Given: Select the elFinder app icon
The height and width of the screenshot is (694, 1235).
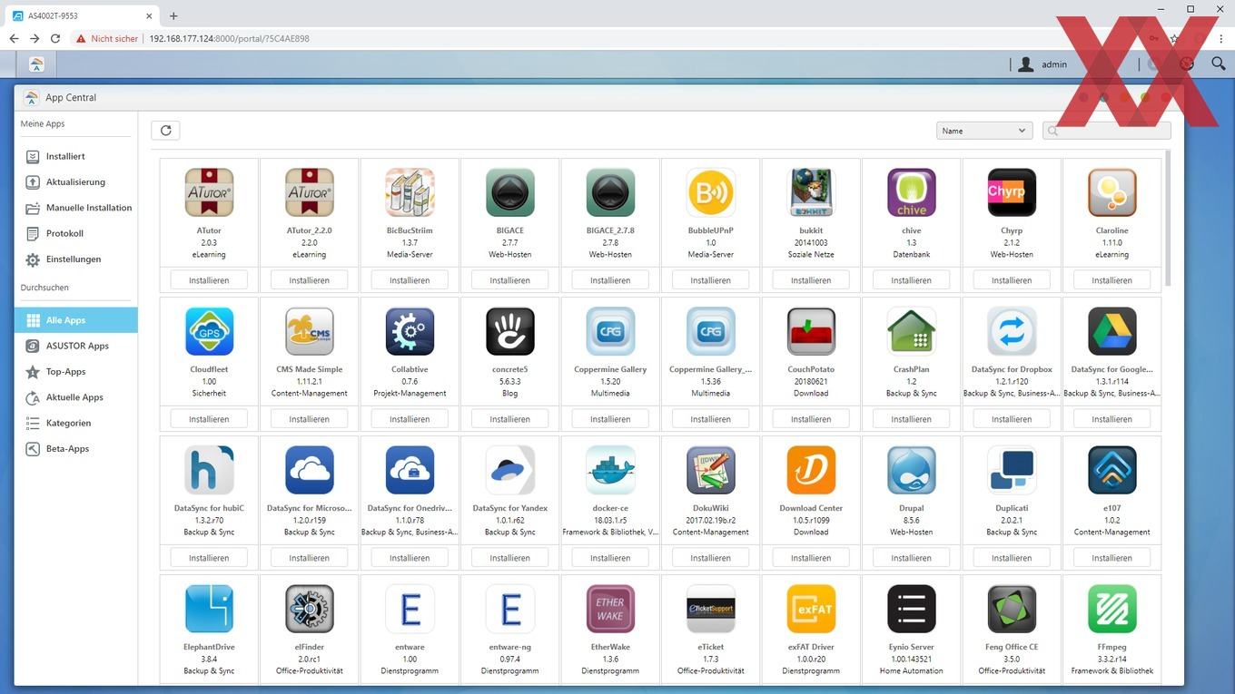Looking at the screenshot, I should pyautogui.click(x=310, y=609).
